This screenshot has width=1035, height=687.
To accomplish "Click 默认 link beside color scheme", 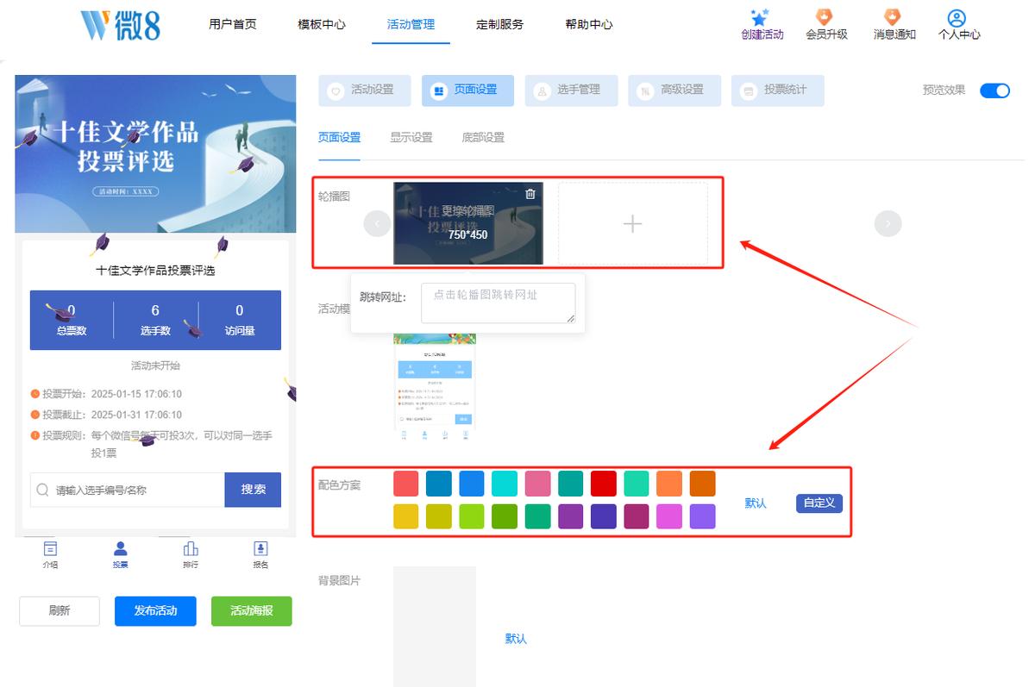I will click(x=756, y=503).
